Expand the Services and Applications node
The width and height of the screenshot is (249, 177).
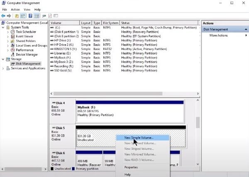coord(3,69)
